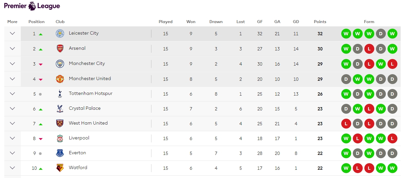Image resolution: width=405 pixels, height=178 pixels.
Task: Expand more details for Leicester City row
Action: coord(13,33)
